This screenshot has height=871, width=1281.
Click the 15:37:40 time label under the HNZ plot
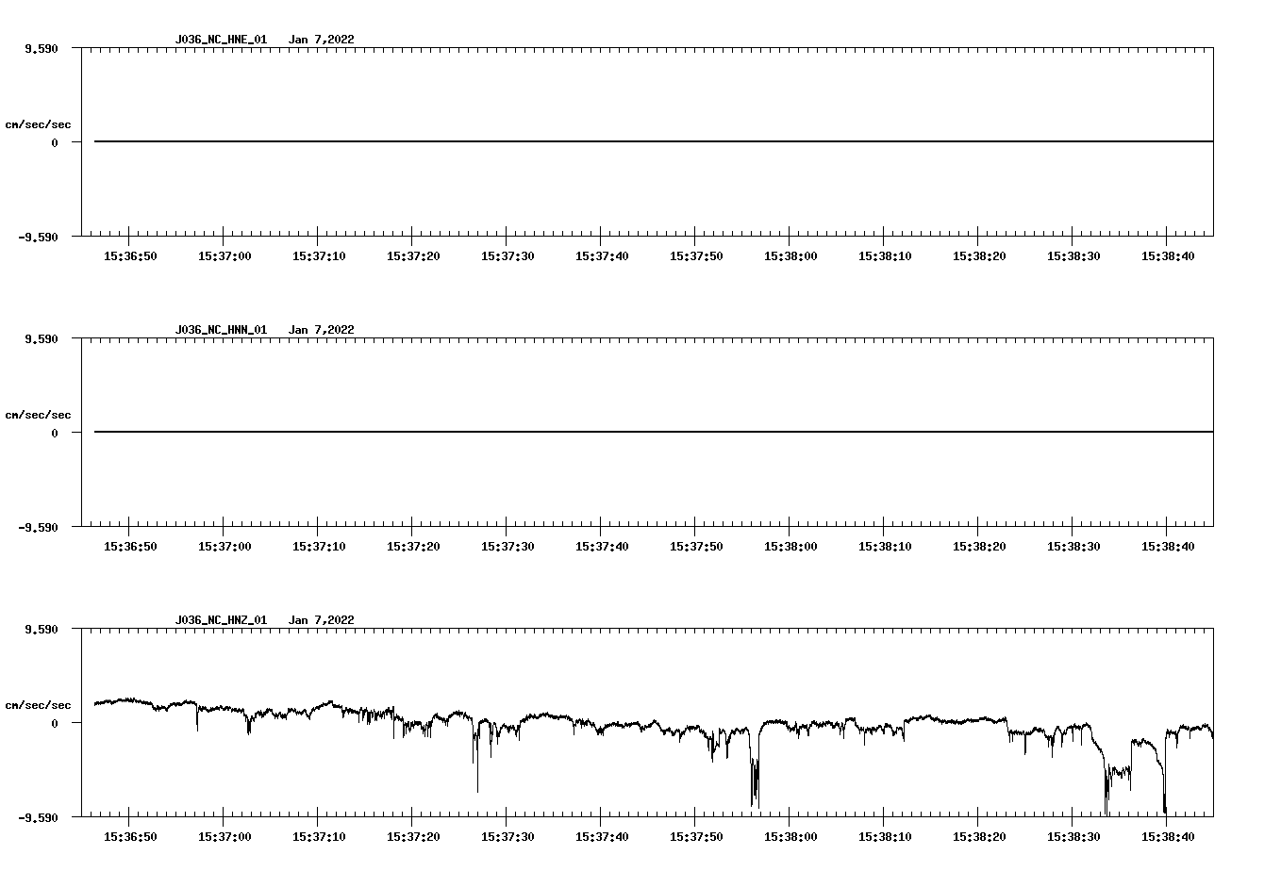[x=602, y=837]
